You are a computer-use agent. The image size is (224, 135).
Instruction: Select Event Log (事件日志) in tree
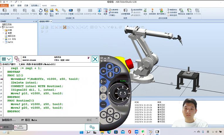coord(10,36)
